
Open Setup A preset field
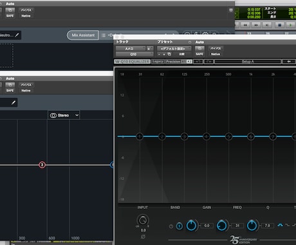(248, 61)
